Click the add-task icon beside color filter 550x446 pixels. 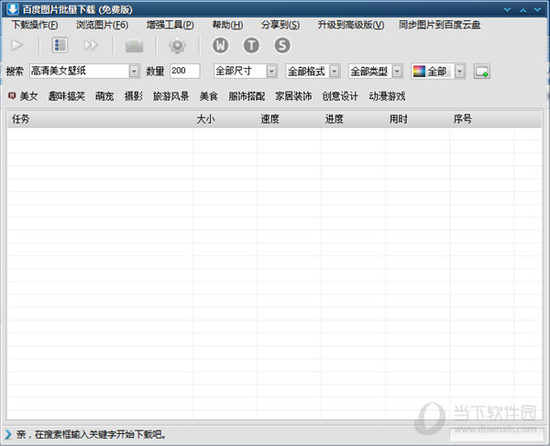tap(482, 72)
